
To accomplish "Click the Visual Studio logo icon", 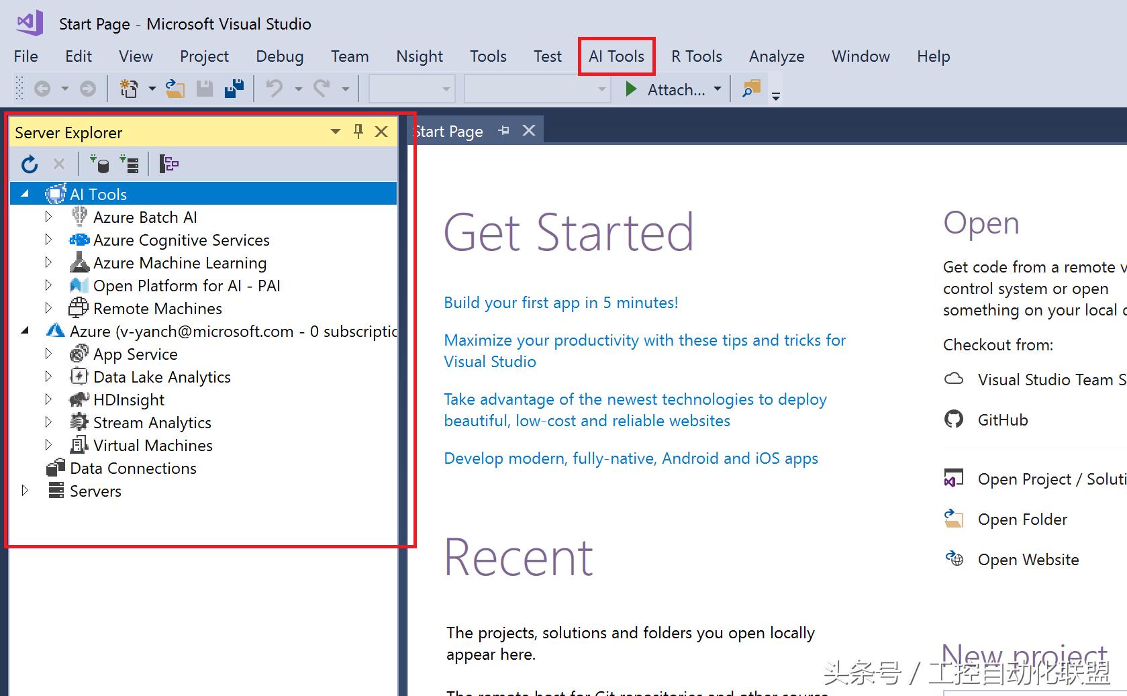I will (x=30, y=23).
